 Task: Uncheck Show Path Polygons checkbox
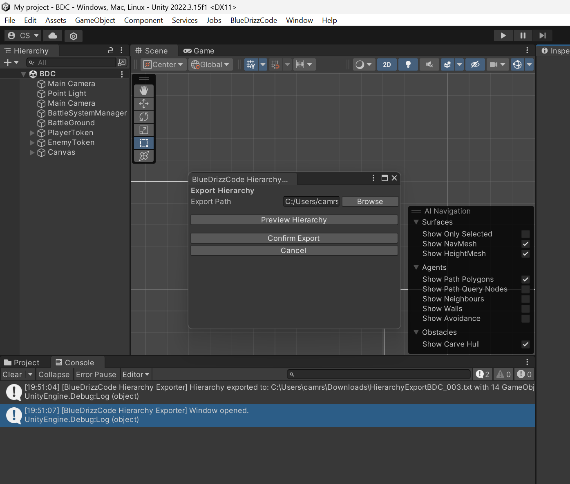[526, 280]
